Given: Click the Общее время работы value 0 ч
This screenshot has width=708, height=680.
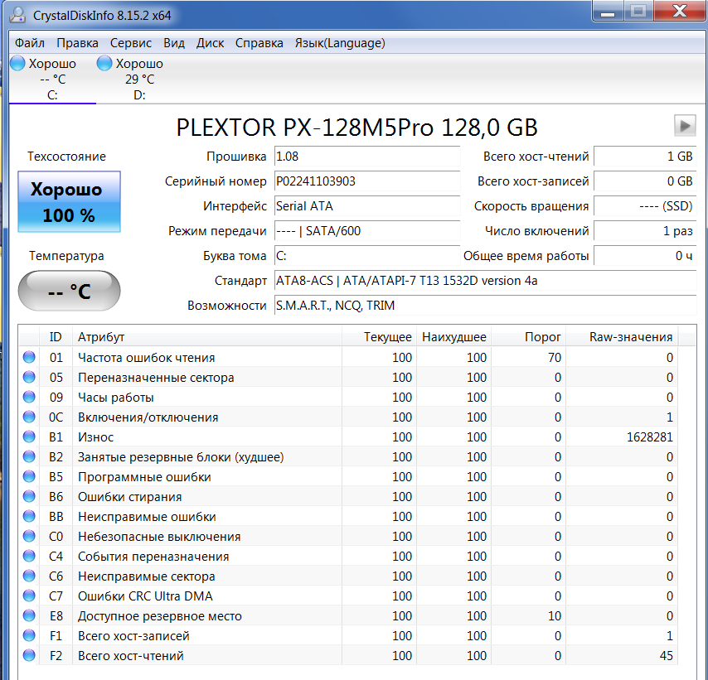Looking at the screenshot, I should tap(645, 256).
